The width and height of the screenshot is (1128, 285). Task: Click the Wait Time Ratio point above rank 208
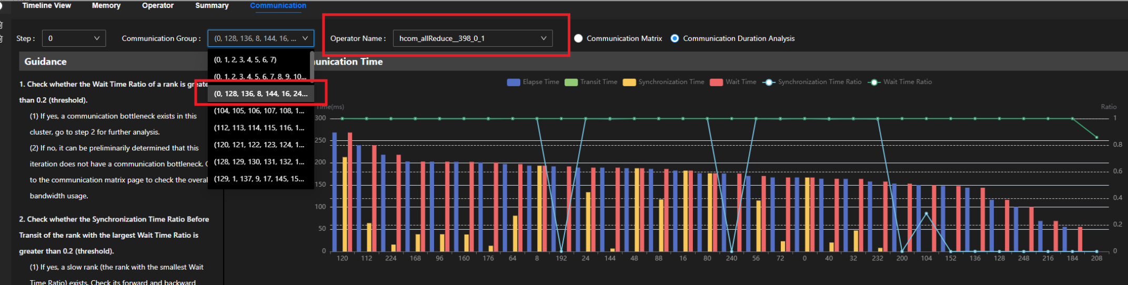point(1096,138)
